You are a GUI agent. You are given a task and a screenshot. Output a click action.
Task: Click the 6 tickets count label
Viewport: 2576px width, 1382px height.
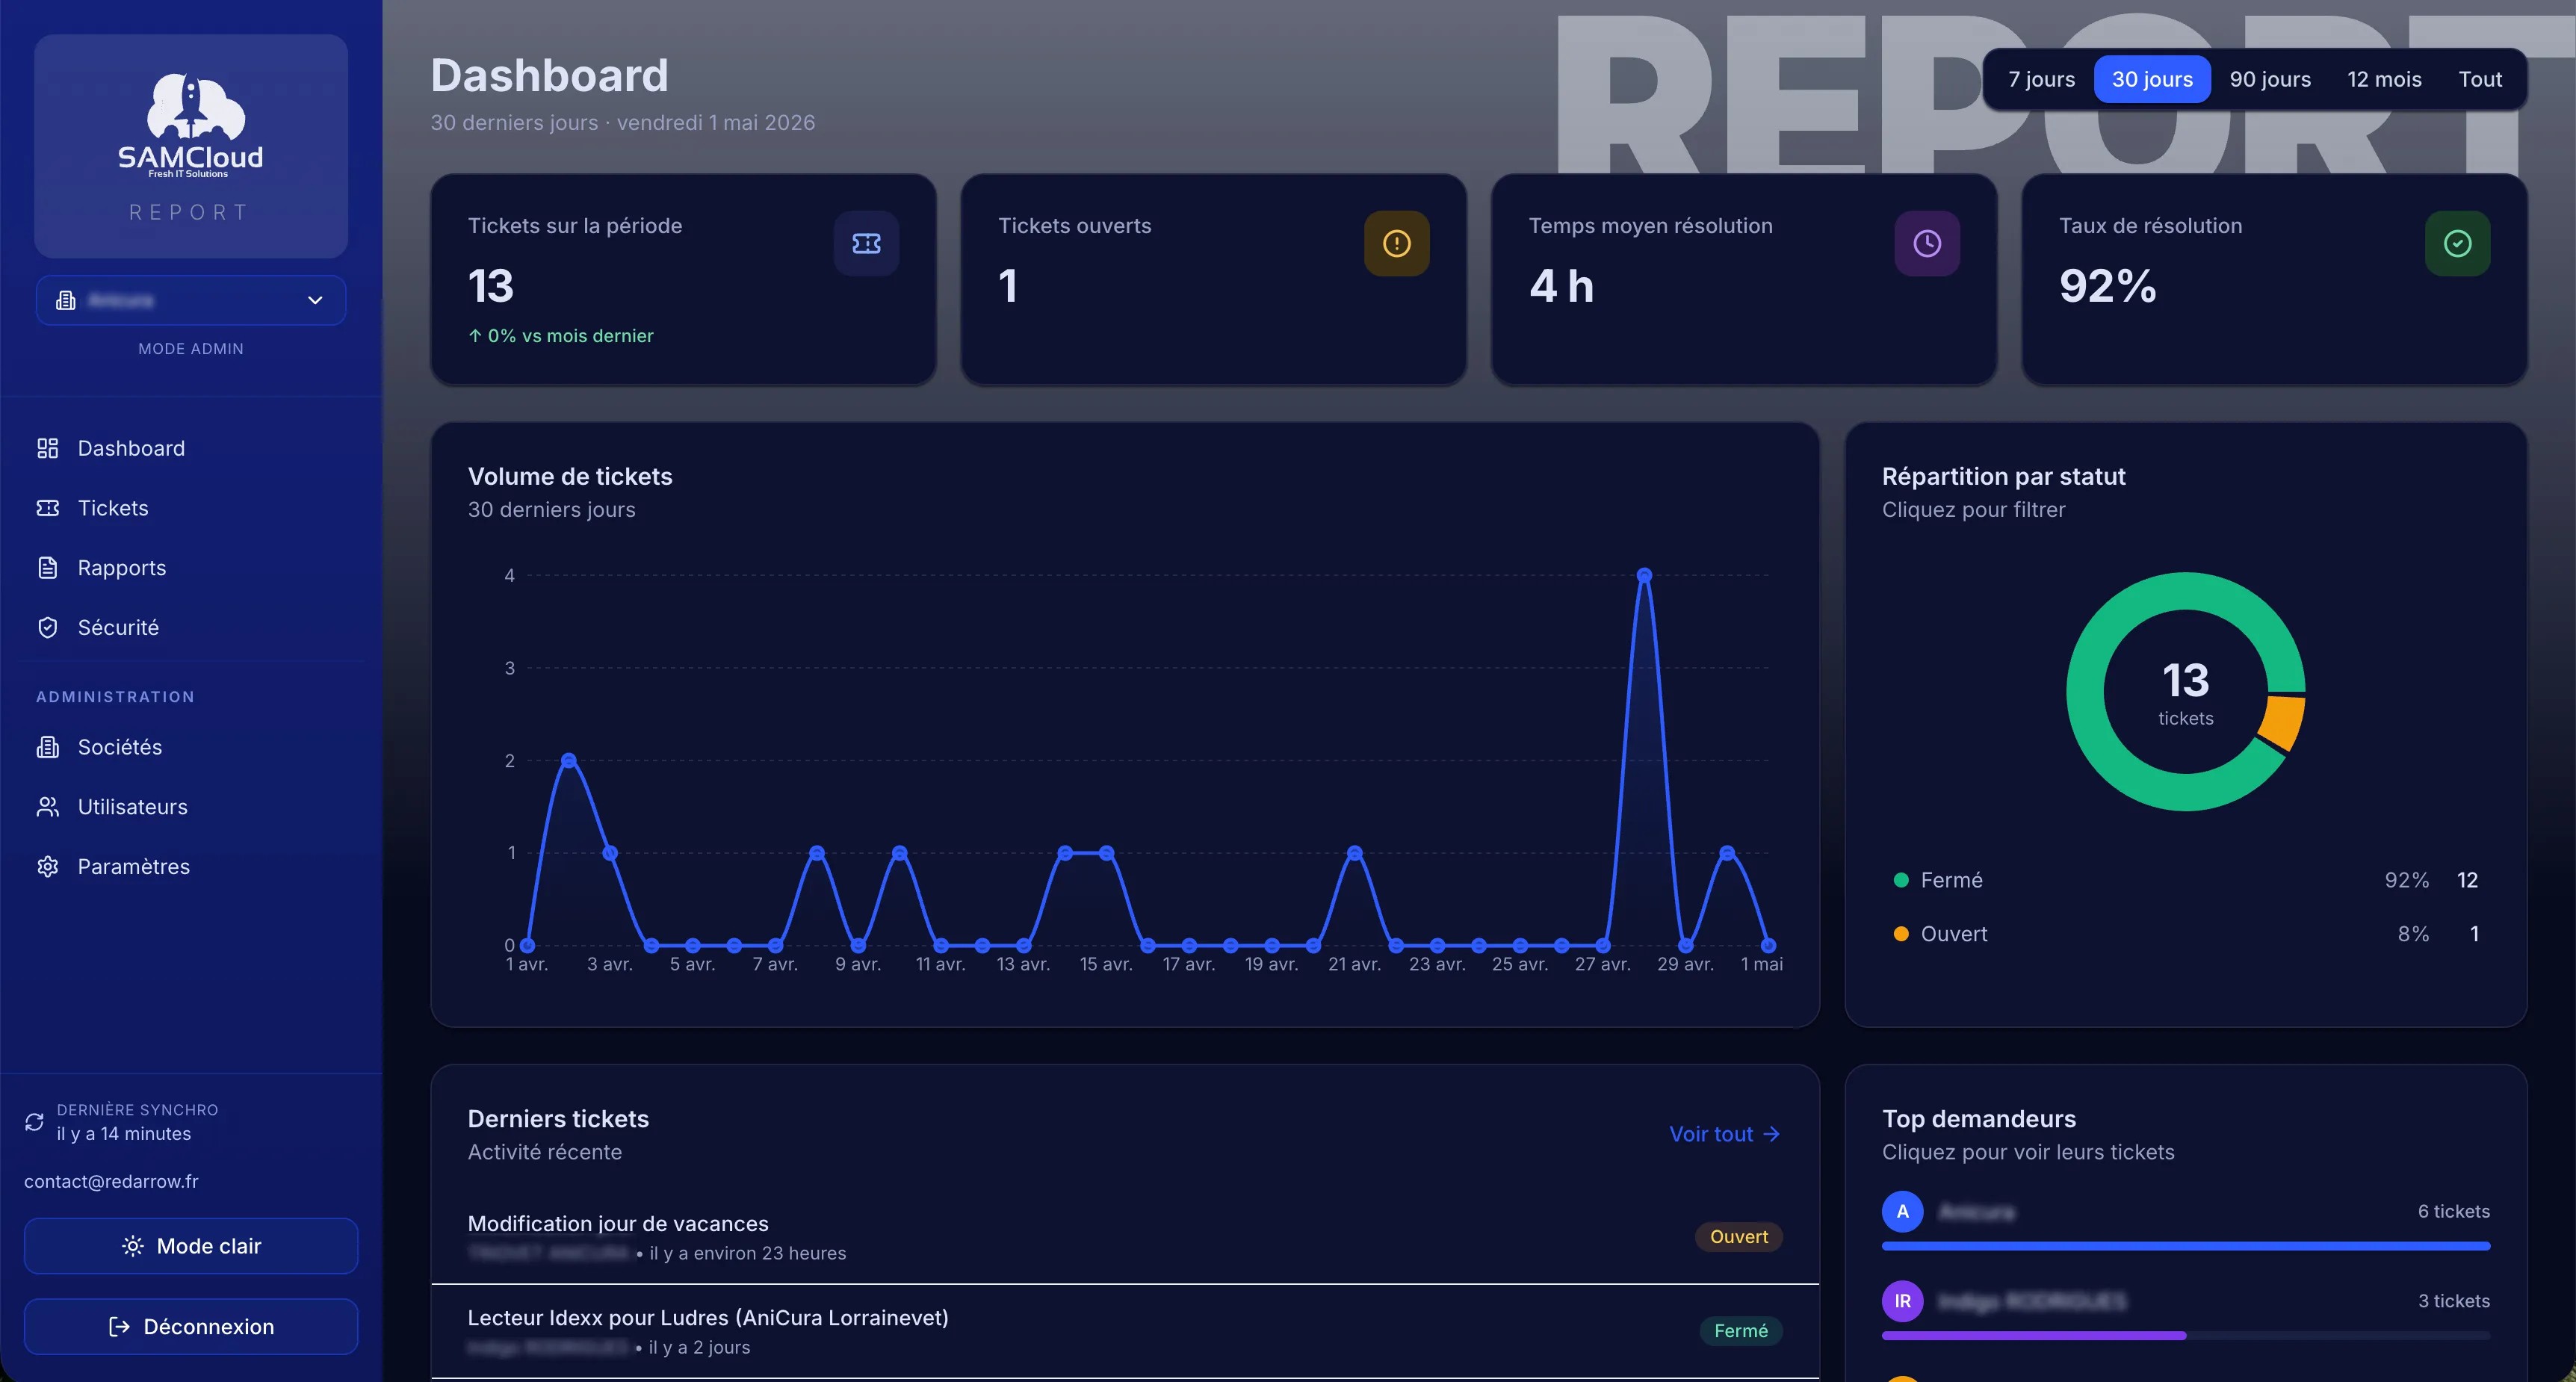(x=2453, y=1211)
